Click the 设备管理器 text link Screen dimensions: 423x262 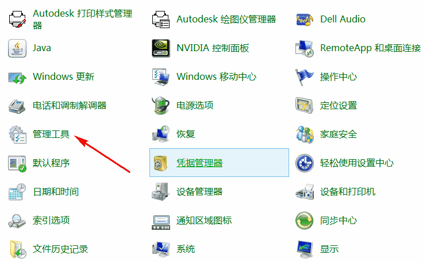pos(199,192)
